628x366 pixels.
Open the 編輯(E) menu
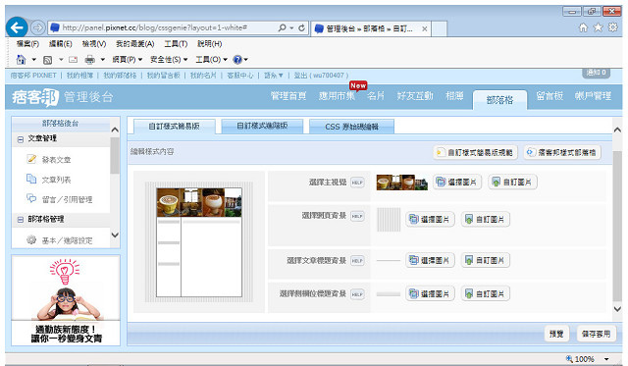[61, 43]
